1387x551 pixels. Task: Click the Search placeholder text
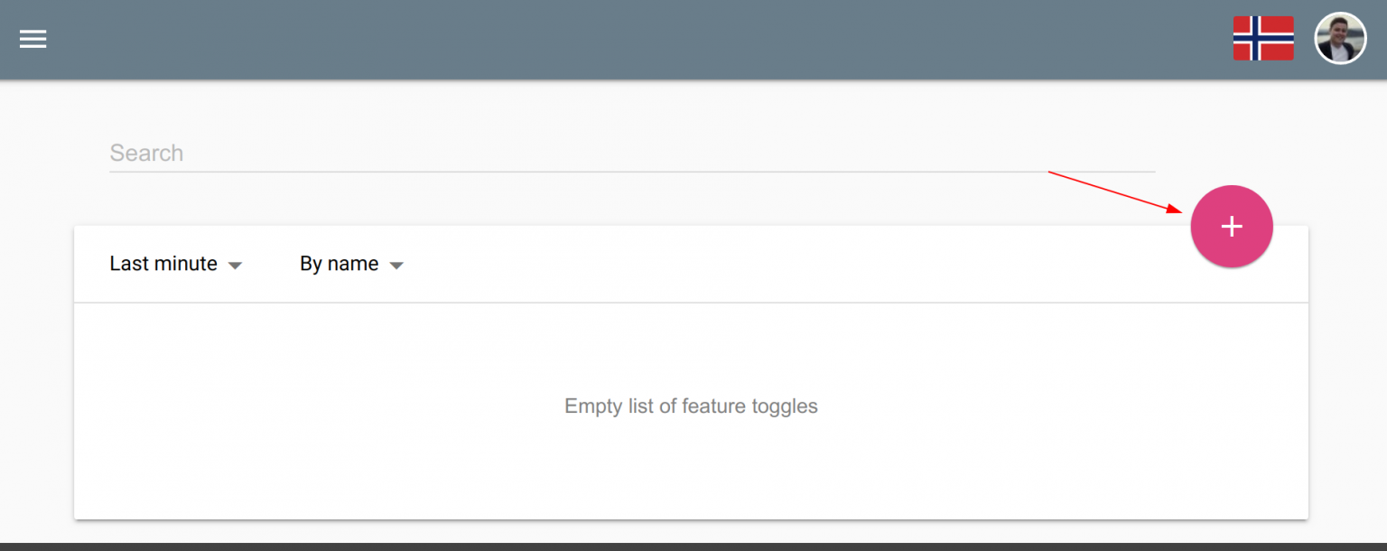click(x=146, y=153)
